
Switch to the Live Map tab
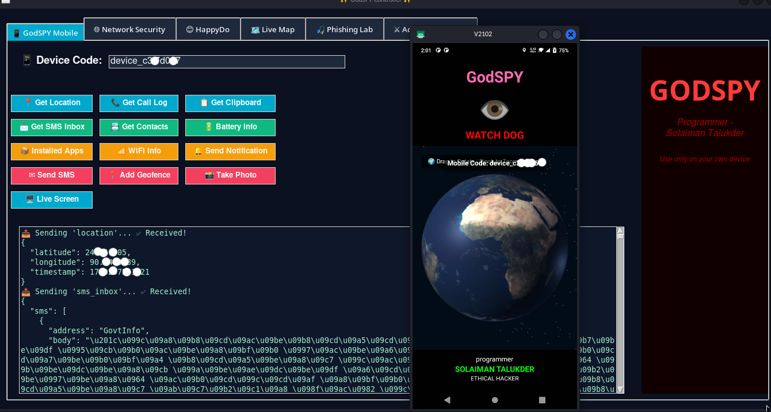273,29
